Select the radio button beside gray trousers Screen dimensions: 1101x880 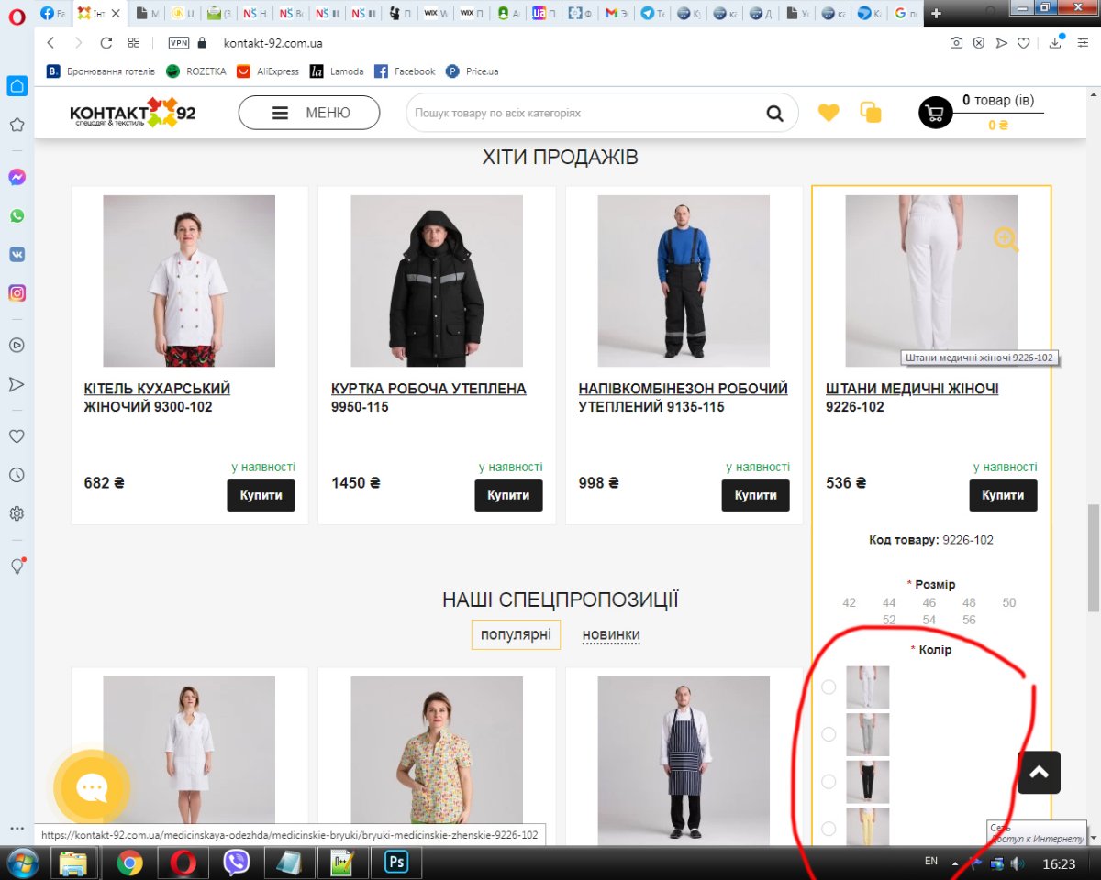(829, 734)
